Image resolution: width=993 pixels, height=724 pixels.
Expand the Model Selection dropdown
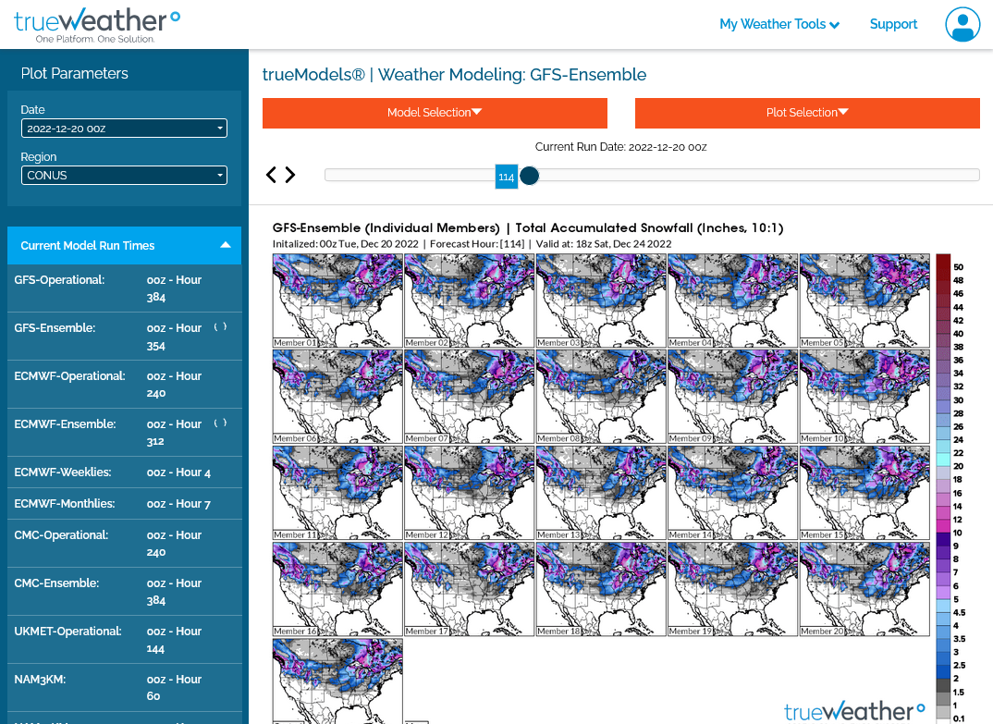(435, 113)
